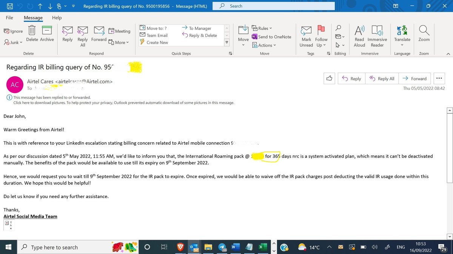Viewport: 453px width, 254px height.
Task: Click the ribbon Zoom button
Action: (424, 33)
